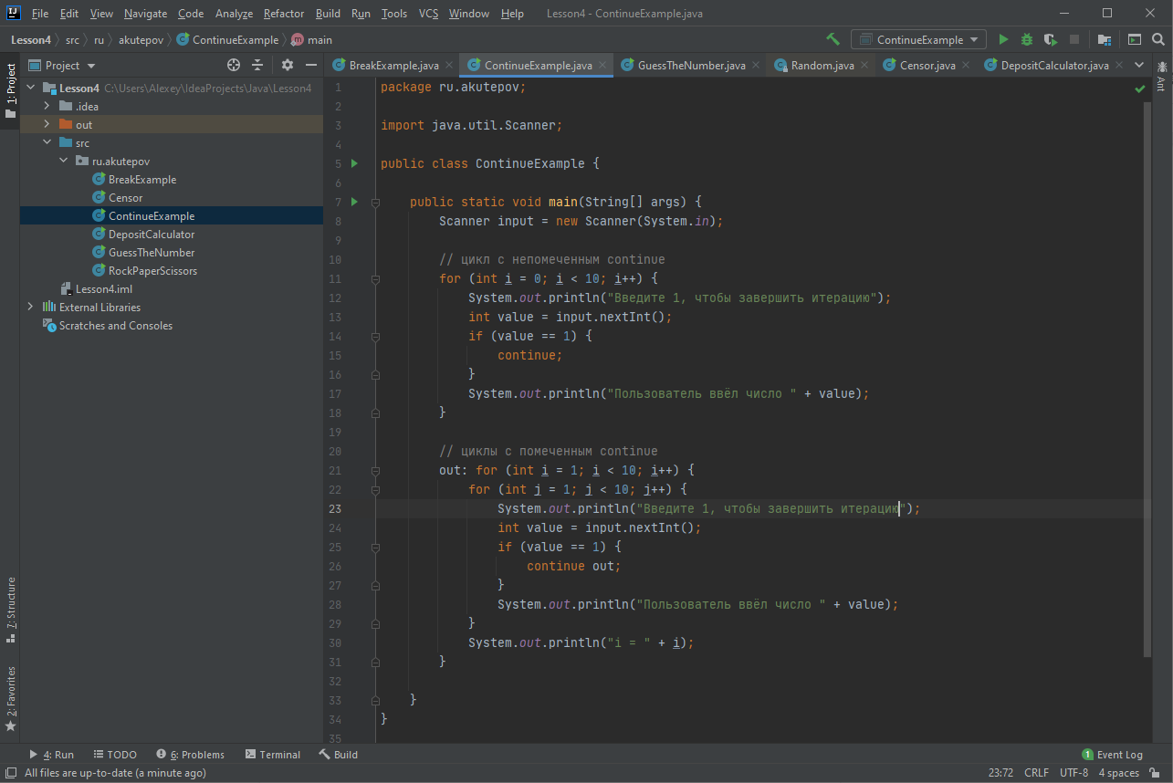Click CRLF line separator in status bar
The image size is (1173, 783).
[x=1037, y=773]
